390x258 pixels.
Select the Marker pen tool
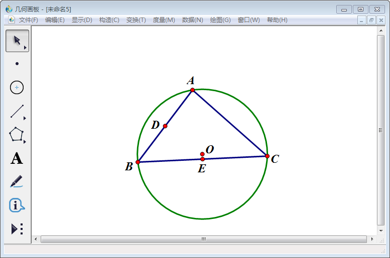tap(17, 181)
